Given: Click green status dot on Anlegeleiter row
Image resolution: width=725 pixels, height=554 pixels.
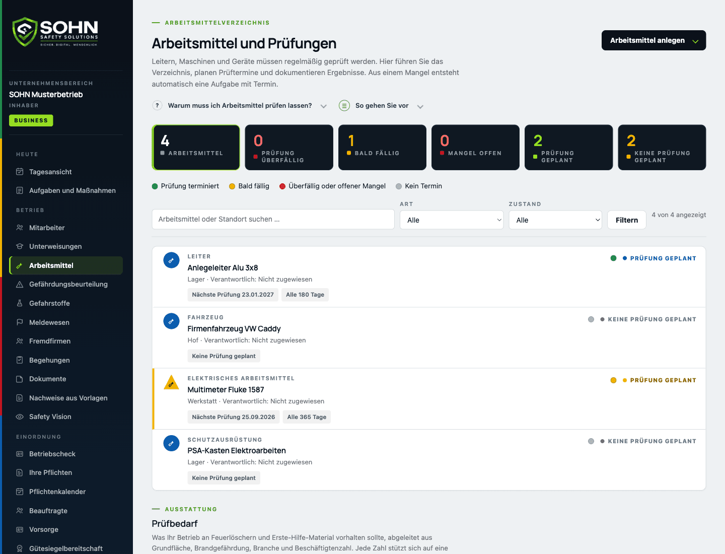Looking at the screenshot, I should (x=613, y=258).
